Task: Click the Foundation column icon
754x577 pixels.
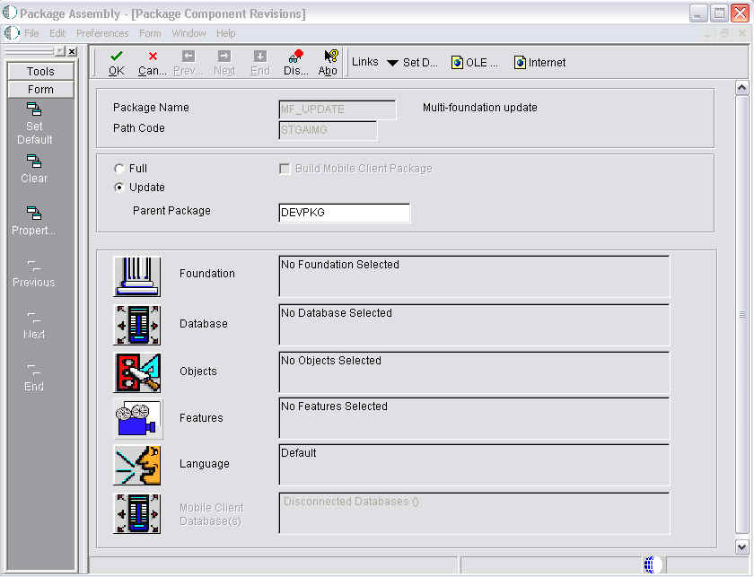Action: (137, 276)
